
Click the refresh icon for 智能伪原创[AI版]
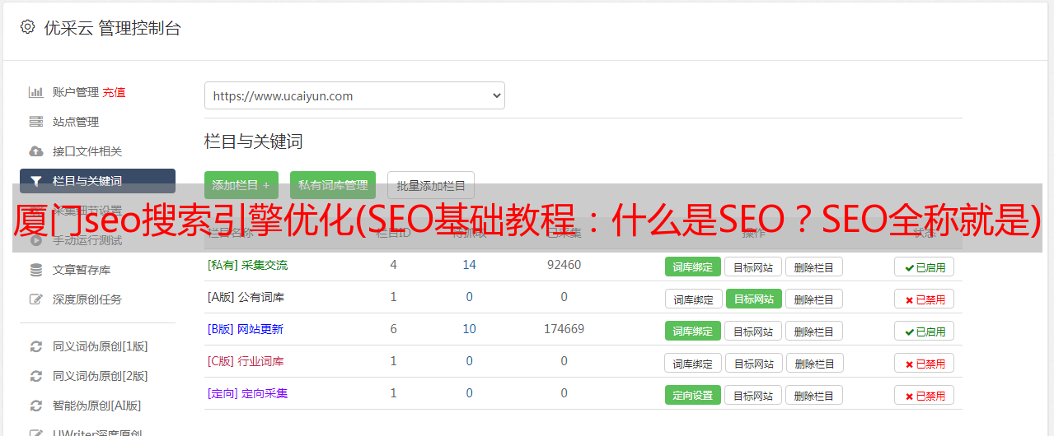[36, 406]
